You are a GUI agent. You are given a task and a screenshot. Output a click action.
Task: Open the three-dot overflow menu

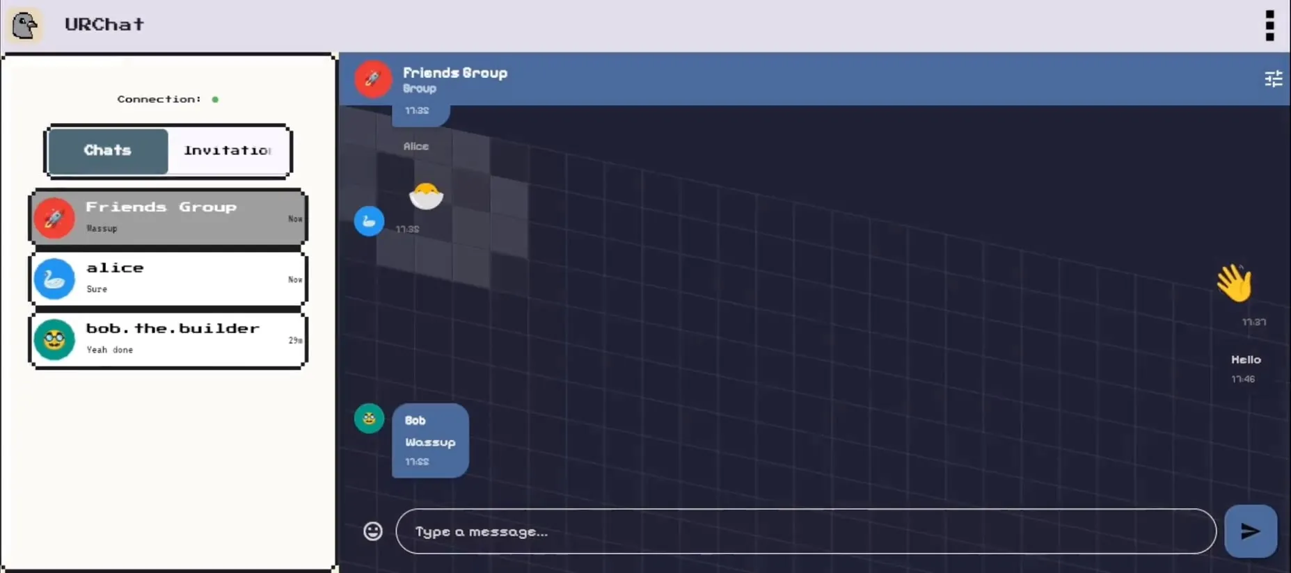click(x=1270, y=25)
